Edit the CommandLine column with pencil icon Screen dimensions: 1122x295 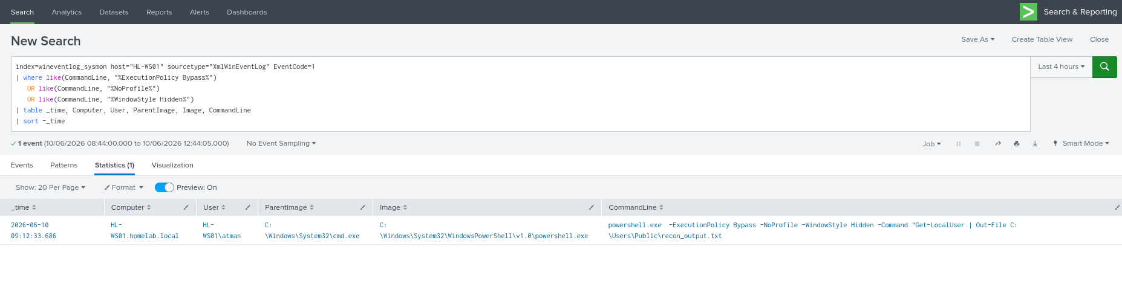(x=1117, y=207)
